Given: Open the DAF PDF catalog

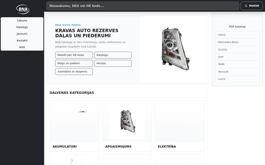Looking at the screenshot, I should (237, 57).
